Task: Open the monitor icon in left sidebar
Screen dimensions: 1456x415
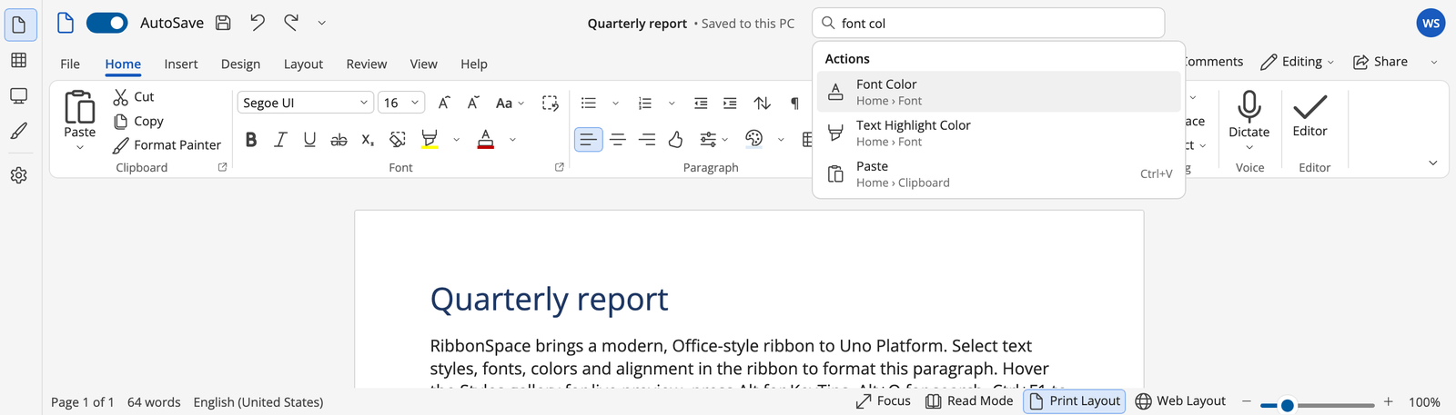Action: [18, 95]
